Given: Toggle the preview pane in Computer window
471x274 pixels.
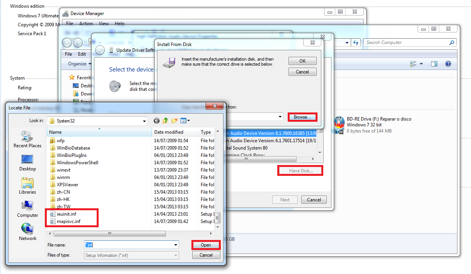Looking at the screenshot, I should [x=434, y=64].
